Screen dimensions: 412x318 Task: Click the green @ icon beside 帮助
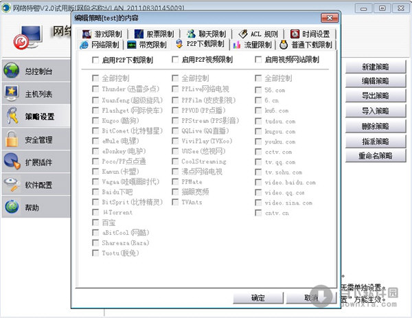pyautogui.click(x=12, y=206)
